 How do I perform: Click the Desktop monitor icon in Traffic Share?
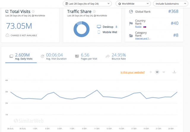(99, 27)
